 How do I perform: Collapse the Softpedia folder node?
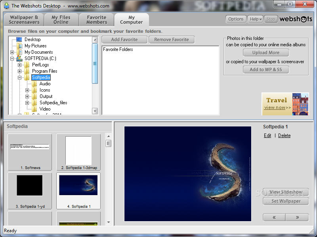tap(19, 77)
